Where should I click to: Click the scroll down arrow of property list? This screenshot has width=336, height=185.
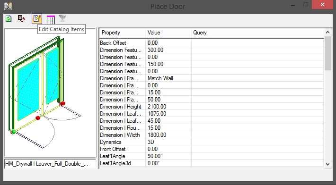(x=327, y=164)
